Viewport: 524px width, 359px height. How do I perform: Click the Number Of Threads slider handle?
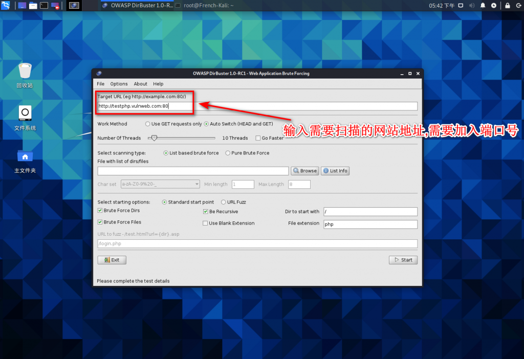click(154, 138)
